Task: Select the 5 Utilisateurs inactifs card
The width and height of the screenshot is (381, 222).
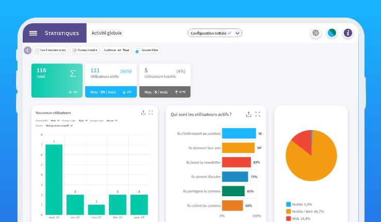Action: 165,81
